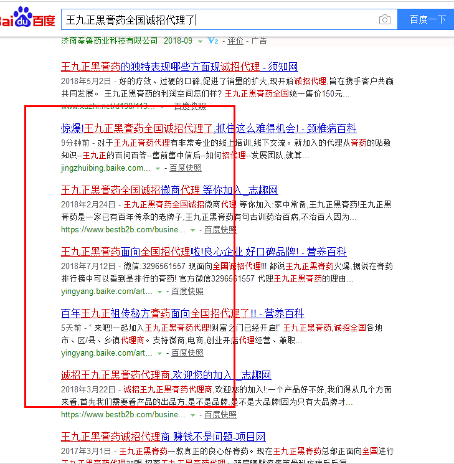Expand dropdown arrow for 2018年3月22日 bestb2b result
Image resolution: width=454 pixels, height=464 pixels.
point(193,415)
